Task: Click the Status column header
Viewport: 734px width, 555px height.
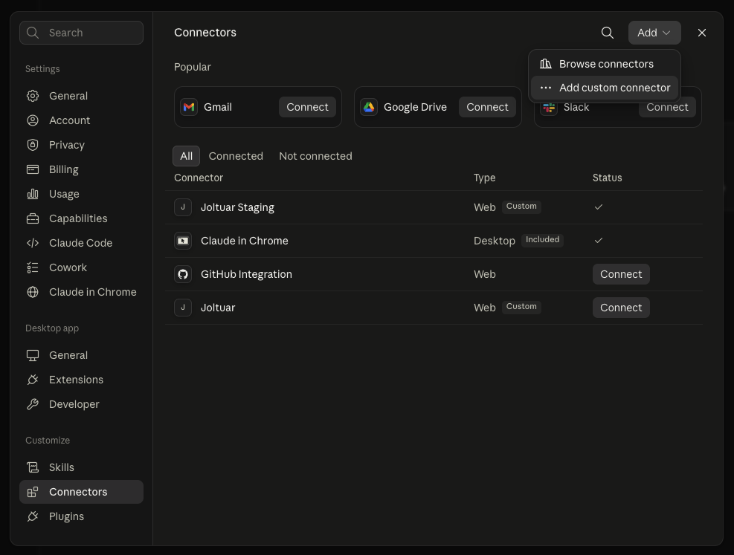Action: [x=607, y=178]
